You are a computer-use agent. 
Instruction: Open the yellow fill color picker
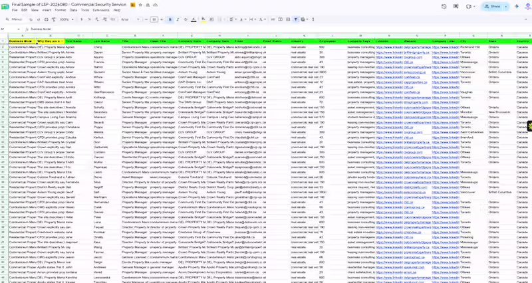(x=203, y=20)
